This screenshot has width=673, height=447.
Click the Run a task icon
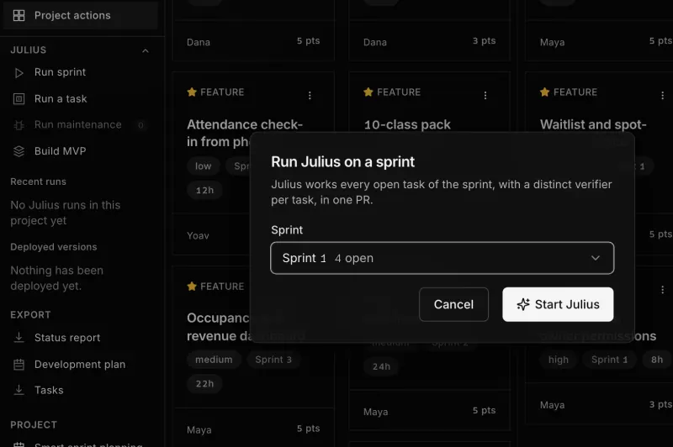click(19, 99)
